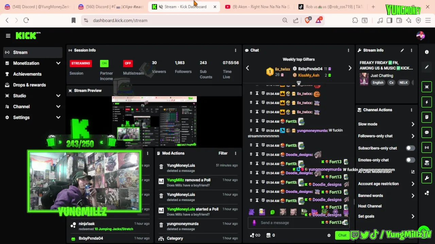The width and height of the screenshot is (435, 244).
Task: Click the English stream tag
Action: [x=378, y=83]
